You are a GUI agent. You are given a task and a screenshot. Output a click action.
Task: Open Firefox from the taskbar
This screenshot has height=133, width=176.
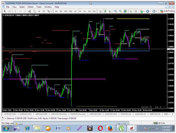[x=110, y=128]
